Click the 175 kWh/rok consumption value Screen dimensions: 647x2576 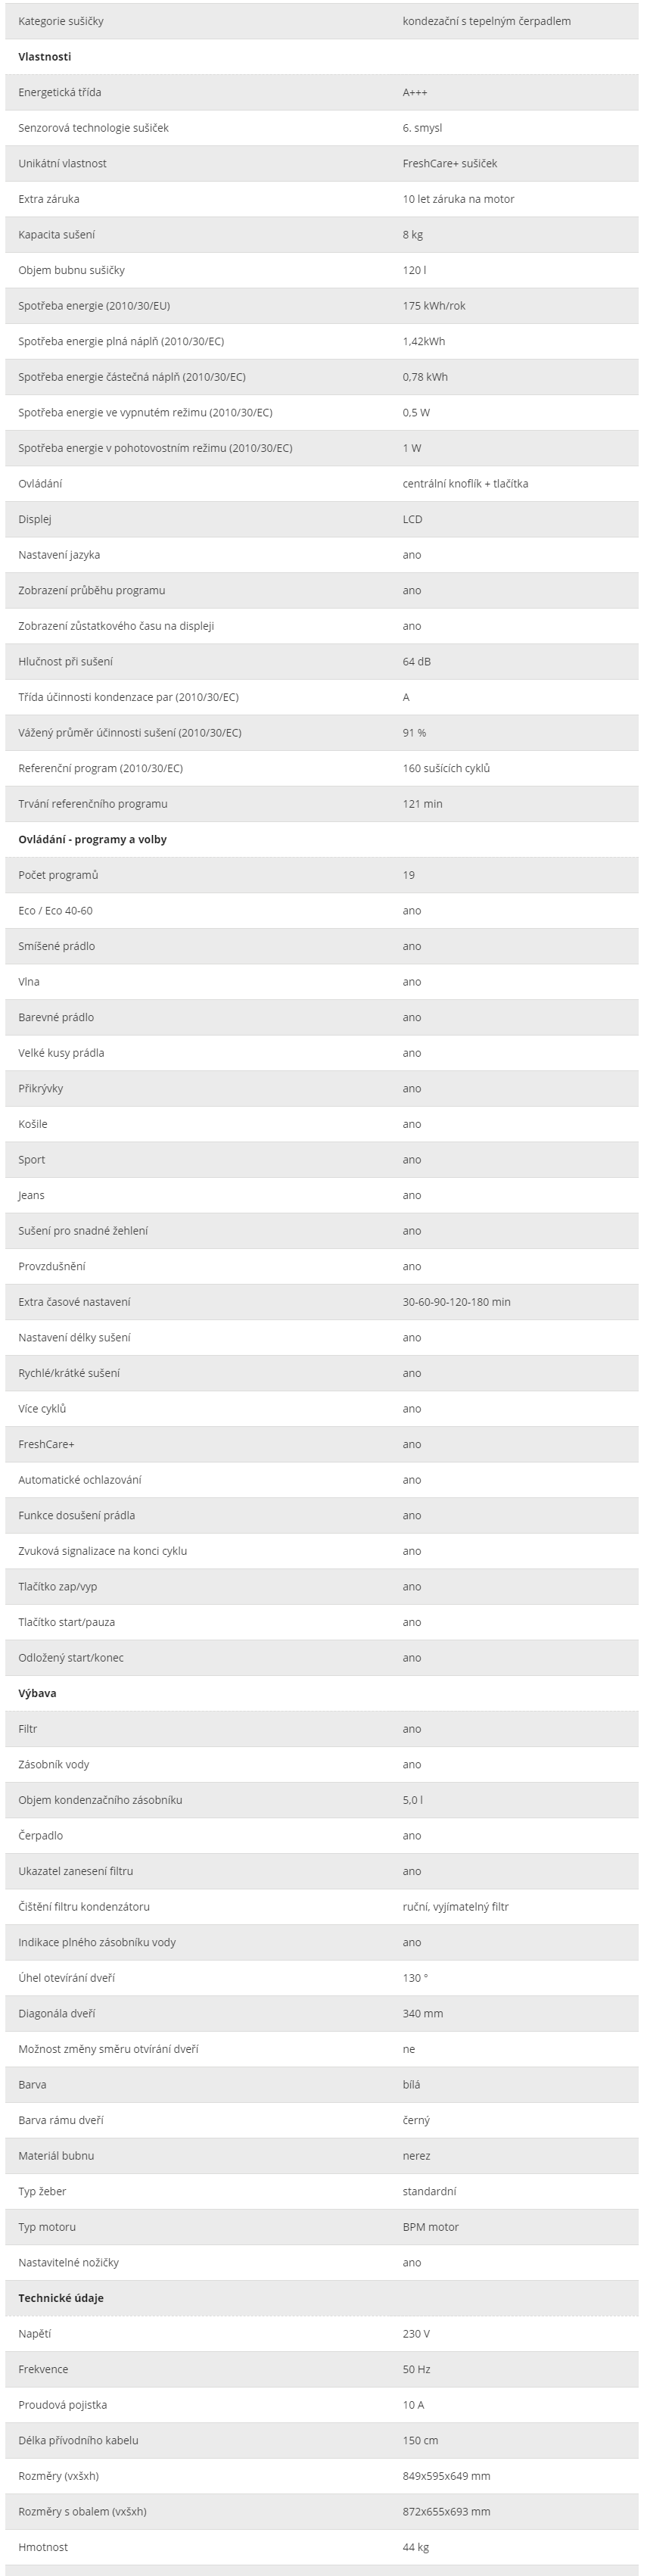tap(434, 306)
